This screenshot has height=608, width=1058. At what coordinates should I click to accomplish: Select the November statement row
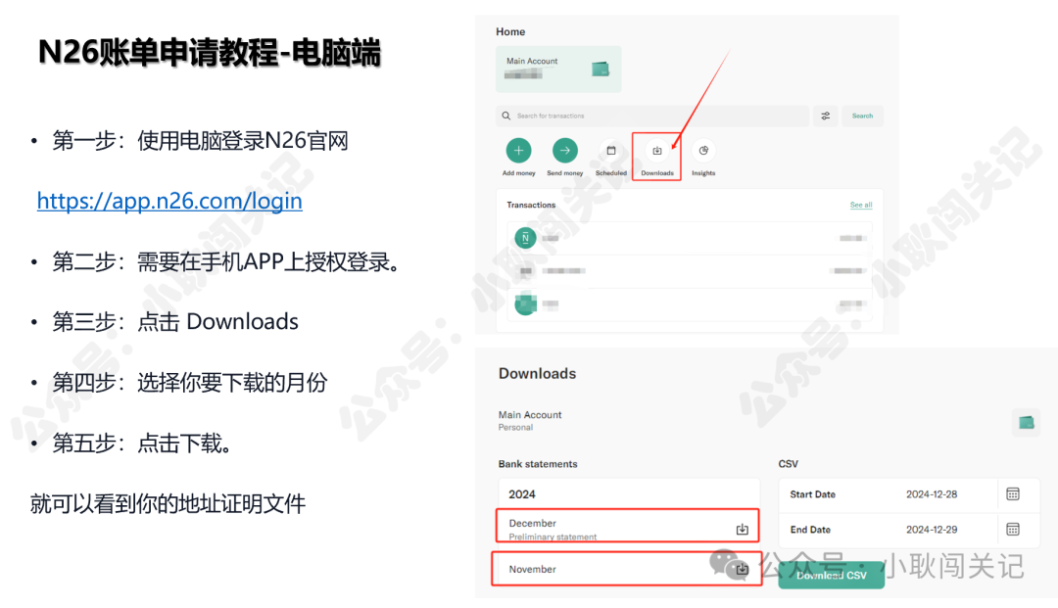coord(626,569)
